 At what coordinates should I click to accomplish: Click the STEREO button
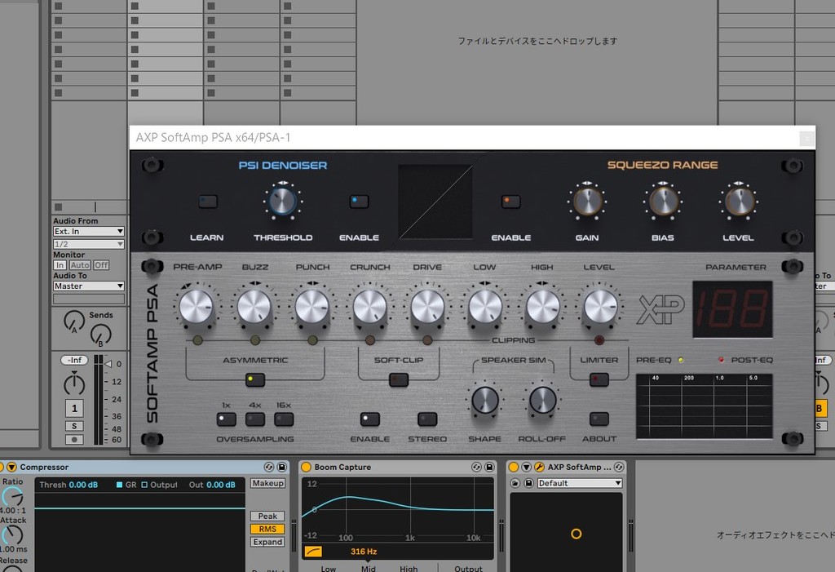427,419
